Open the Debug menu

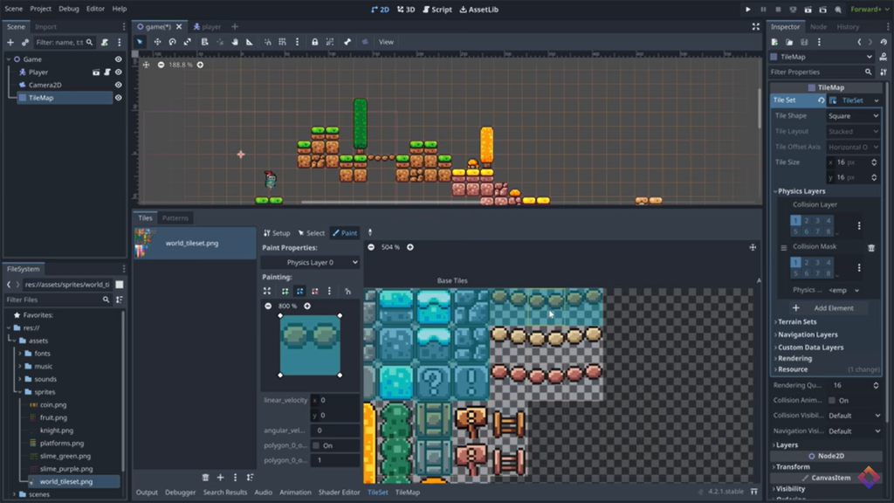point(68,9)
